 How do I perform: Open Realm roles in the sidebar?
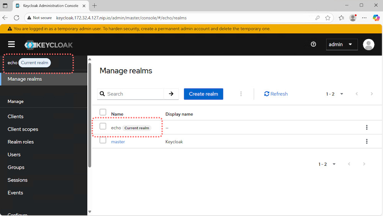[x=21, y=142]
